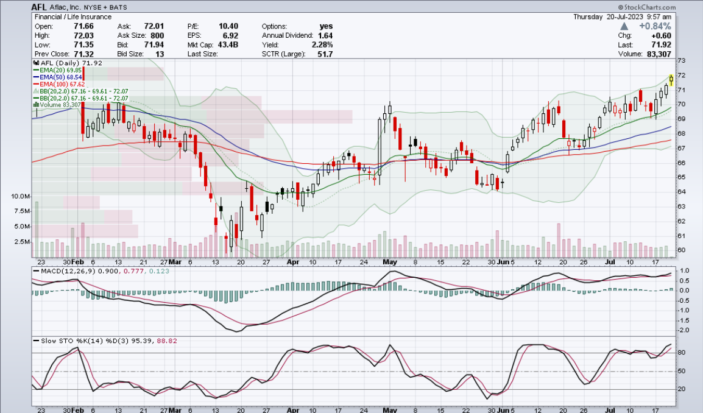703x413 pixels.
Task: Click the Prev Close value 71.32
Action: 83,54
